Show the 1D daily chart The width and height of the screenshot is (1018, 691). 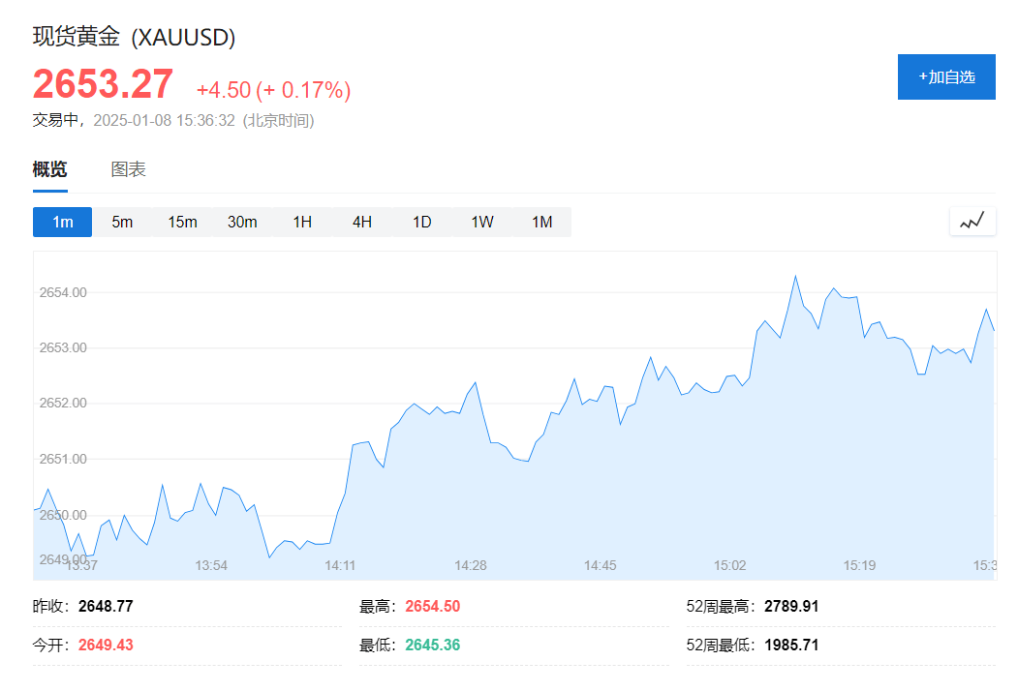(x=422, y=222)
